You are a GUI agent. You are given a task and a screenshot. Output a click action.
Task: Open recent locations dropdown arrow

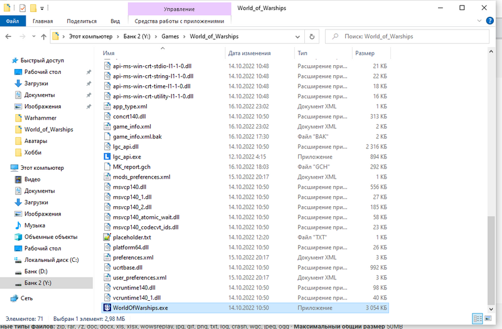(x=34, y=36)
